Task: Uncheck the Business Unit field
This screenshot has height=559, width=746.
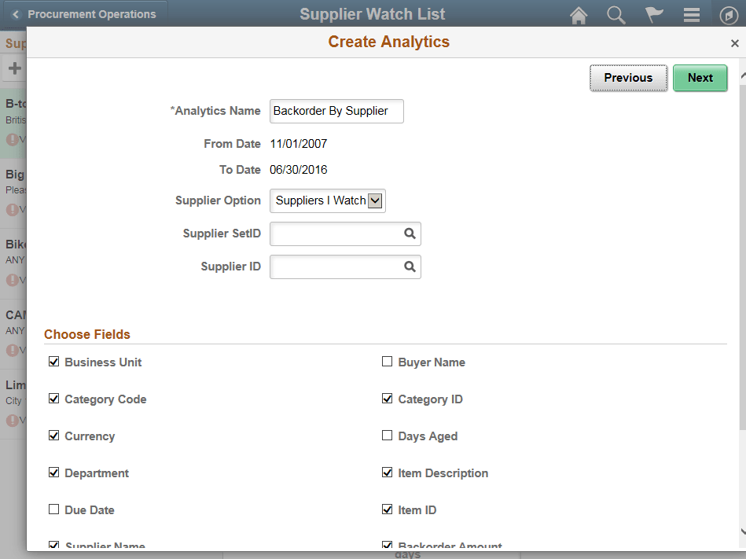Action: tap(53, 362)
